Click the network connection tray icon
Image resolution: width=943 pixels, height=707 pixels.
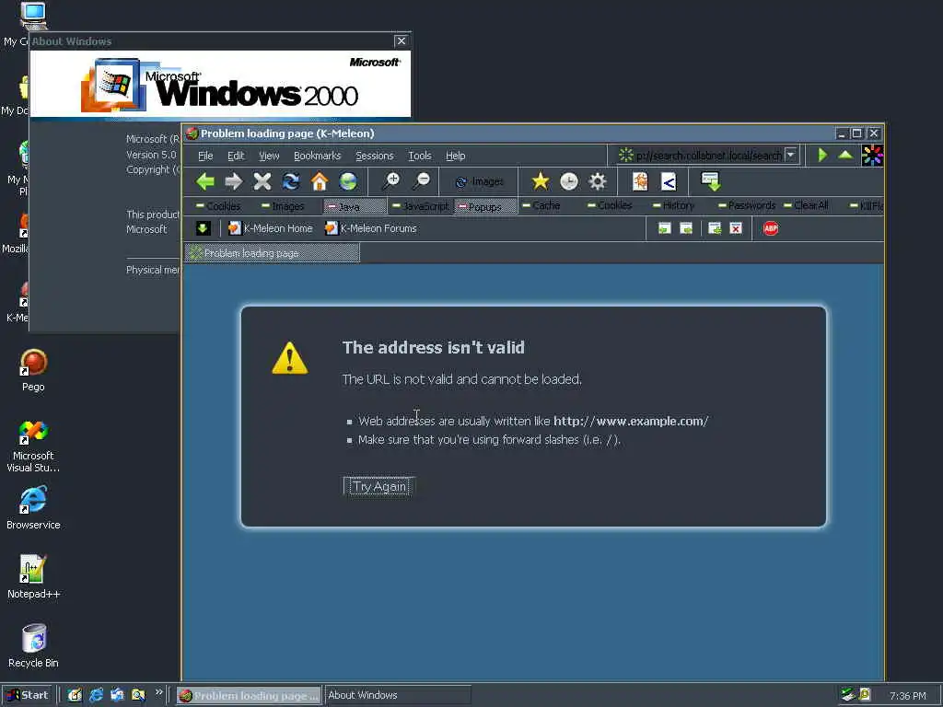pos(848,694)
